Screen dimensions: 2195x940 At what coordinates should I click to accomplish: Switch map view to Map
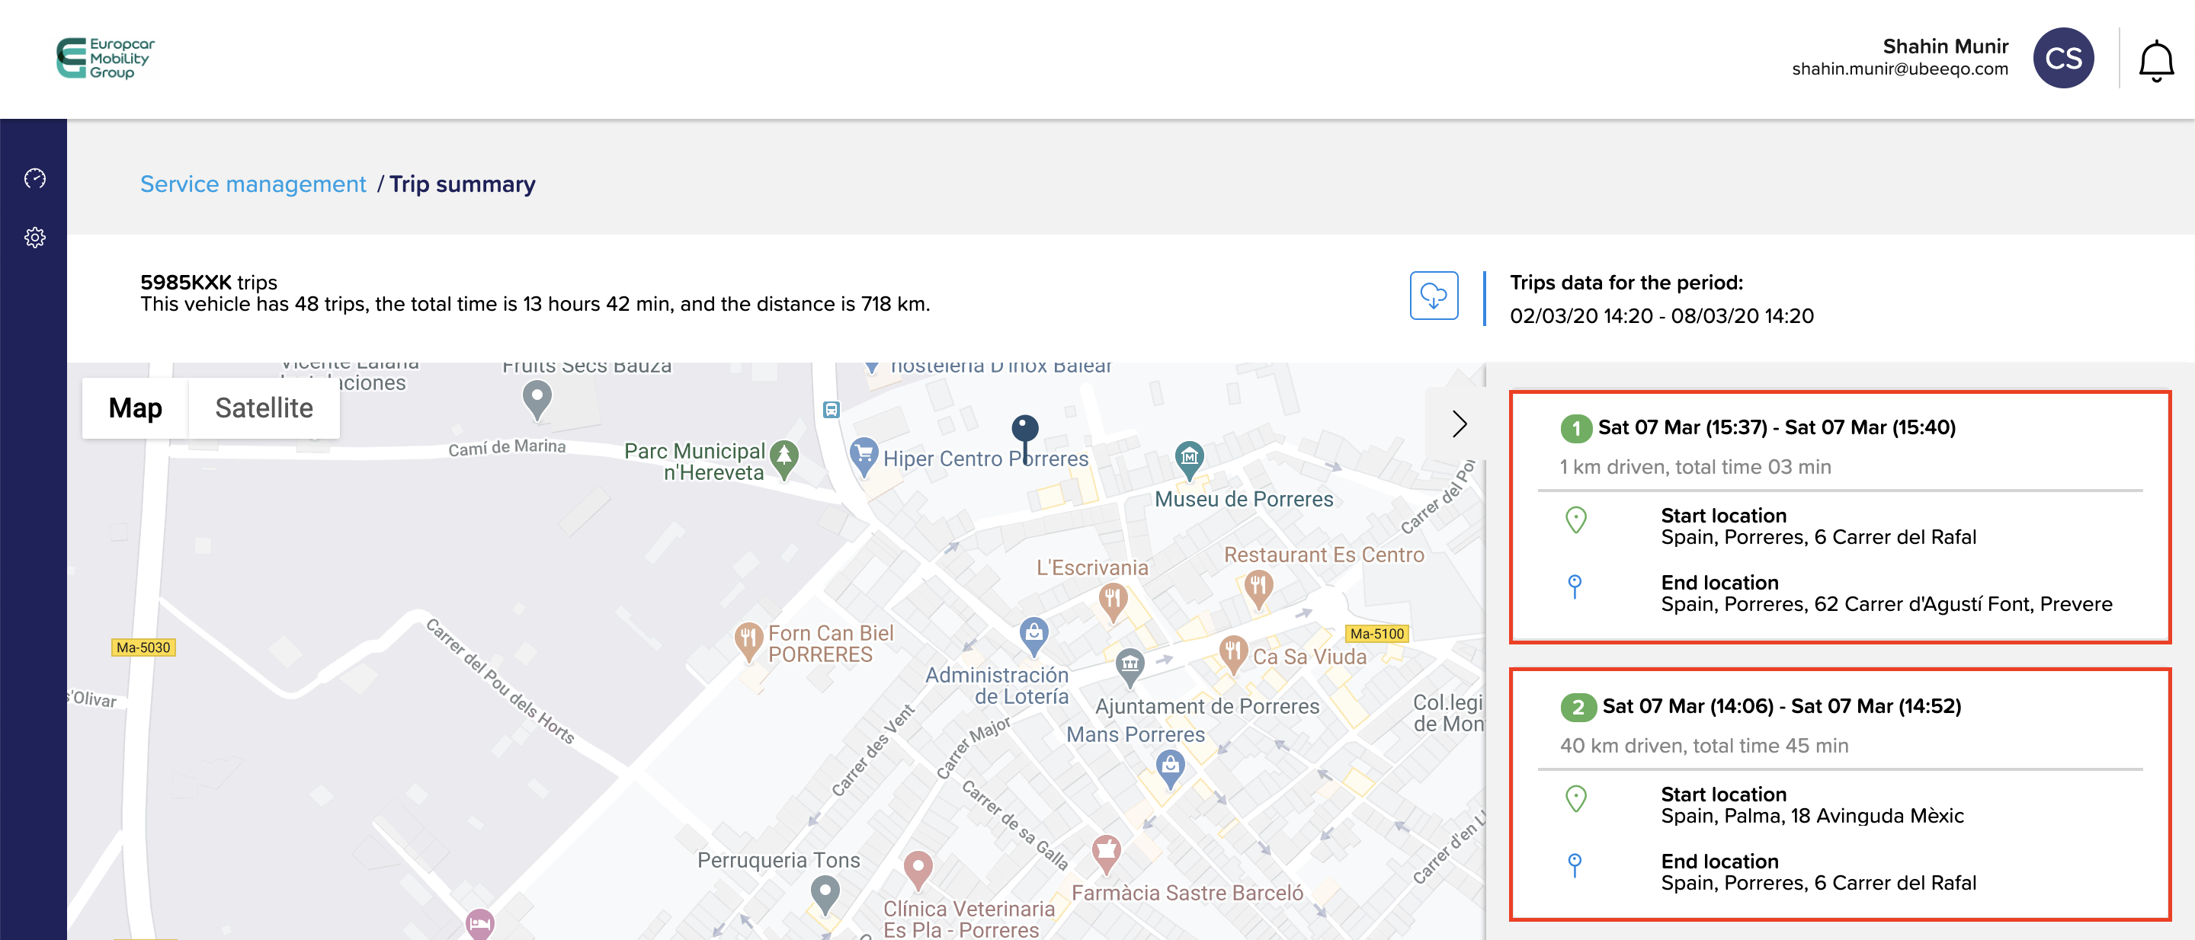135,408
